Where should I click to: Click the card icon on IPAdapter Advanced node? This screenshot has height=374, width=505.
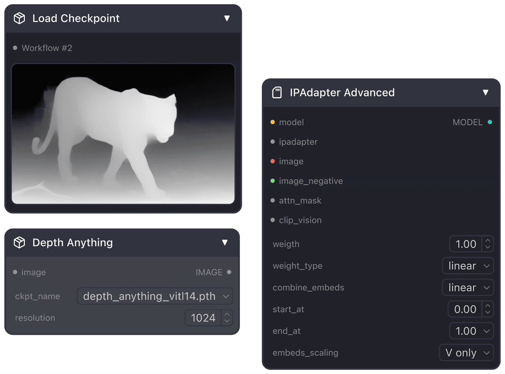[277, 93]
